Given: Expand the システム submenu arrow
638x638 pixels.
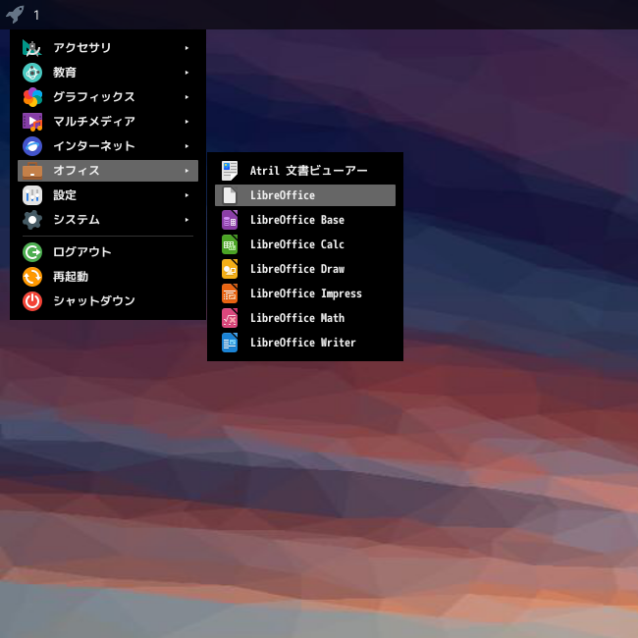Looking at the screenshot, I should pos(186,220).
